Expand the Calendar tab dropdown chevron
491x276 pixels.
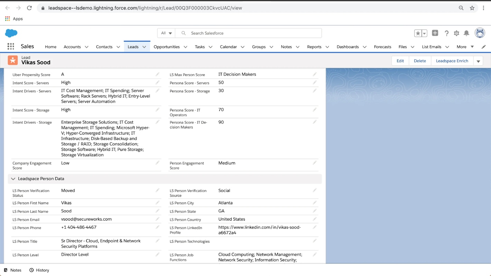243,47
